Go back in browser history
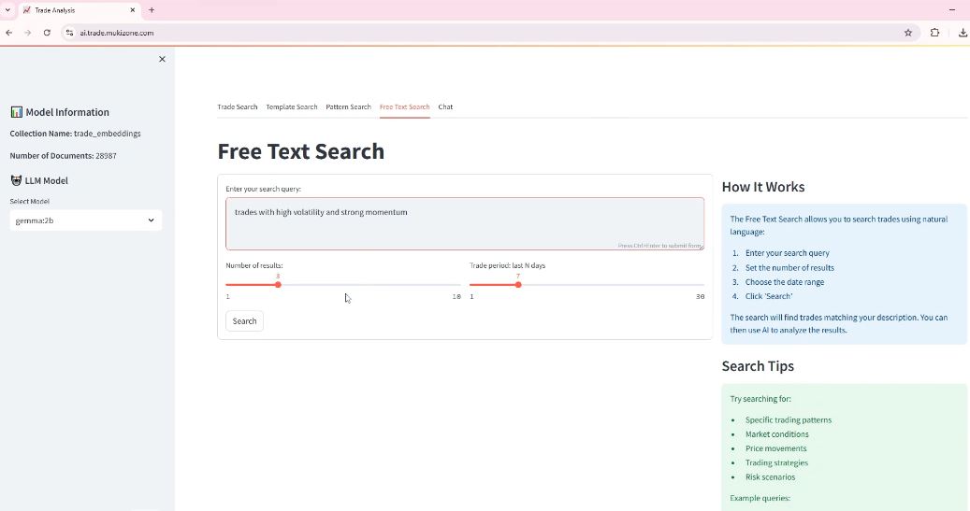 8,33
